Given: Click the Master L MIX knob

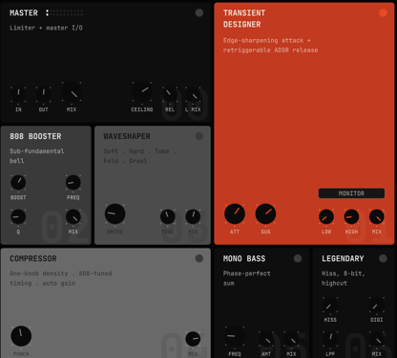Looking at the screenshot, I should tap(194, 94).
